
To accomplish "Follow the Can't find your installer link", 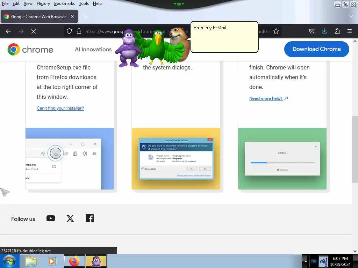I will (60, 108).
